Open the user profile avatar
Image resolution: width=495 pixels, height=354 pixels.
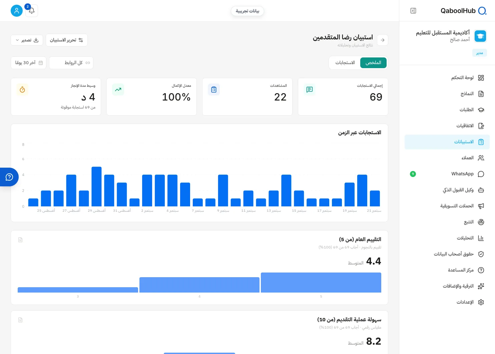click(17, 11)
